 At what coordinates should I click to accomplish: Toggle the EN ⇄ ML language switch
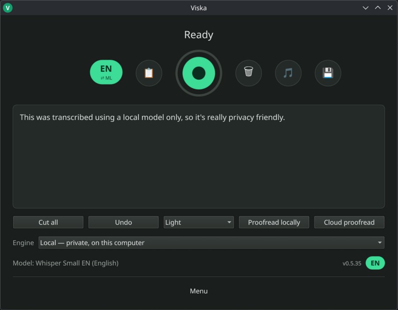(106, 72)
